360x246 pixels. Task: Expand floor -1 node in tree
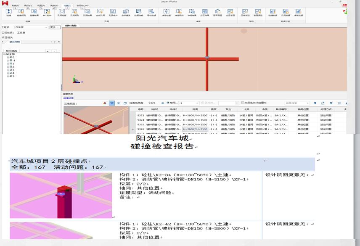tap(8, 61)
